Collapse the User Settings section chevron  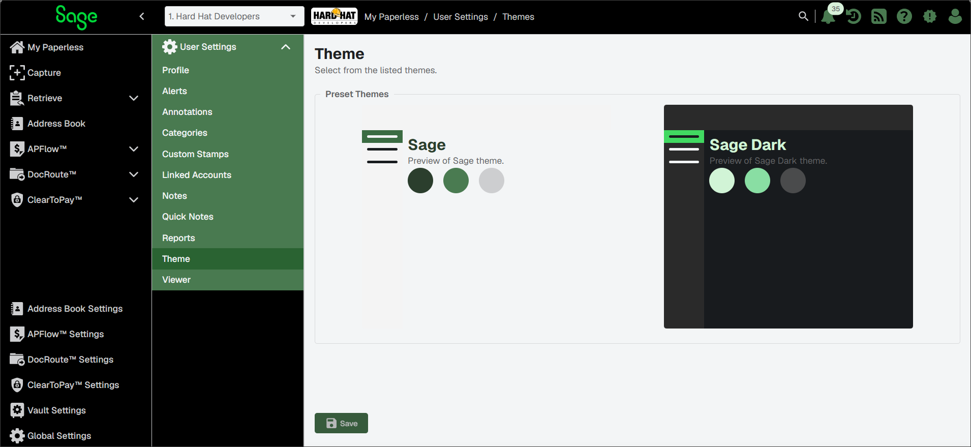tap(286, 47)
